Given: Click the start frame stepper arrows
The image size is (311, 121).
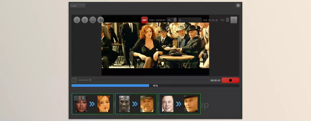Looking at the screenshot, I should click(175, 20).
